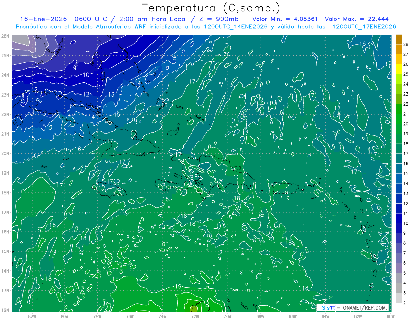This screenshot has width=415, height=321.
Task: Click the "25N" latitude label
Action: click(5, 55)
